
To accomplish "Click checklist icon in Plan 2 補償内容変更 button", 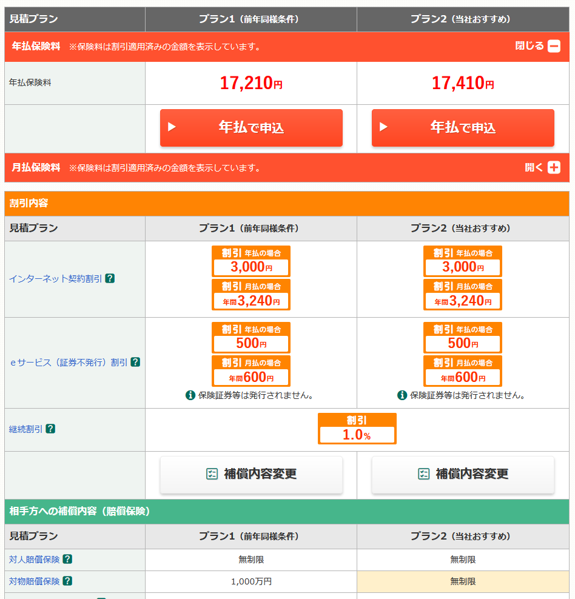I will click(424, 474).
